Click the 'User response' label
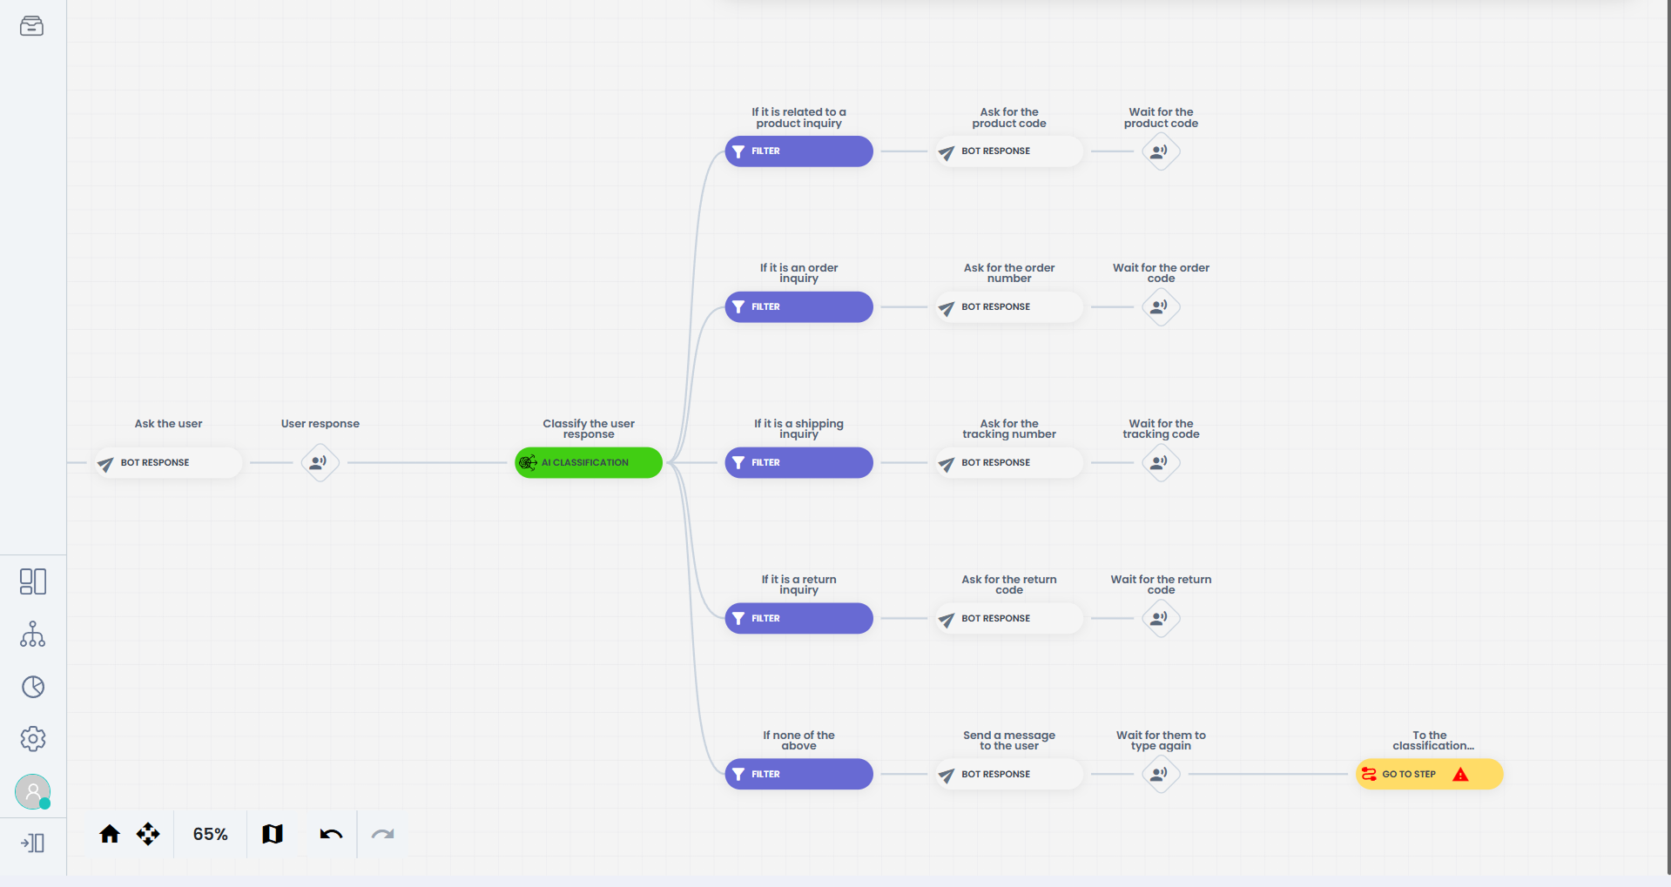 point(320,424)
